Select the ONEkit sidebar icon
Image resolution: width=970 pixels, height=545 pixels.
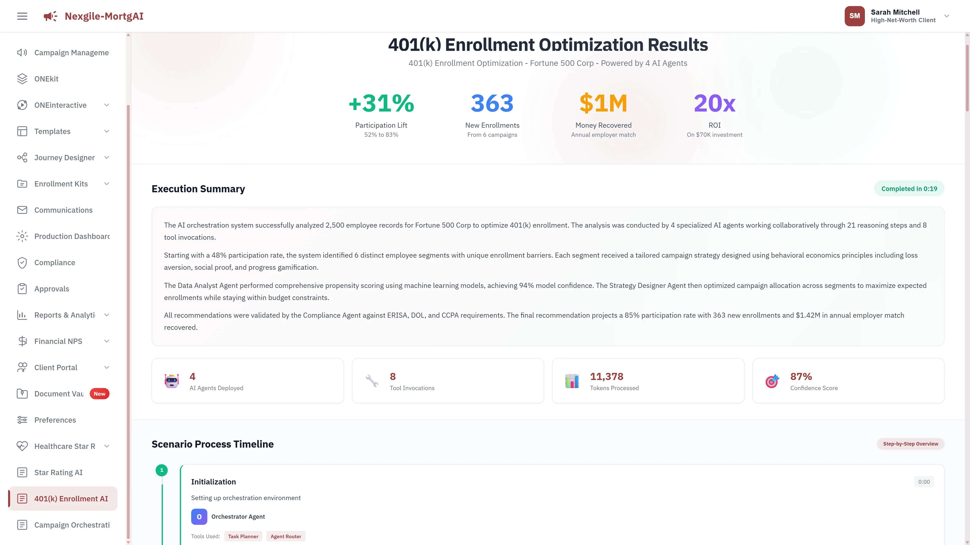click(x=22, y=79)
